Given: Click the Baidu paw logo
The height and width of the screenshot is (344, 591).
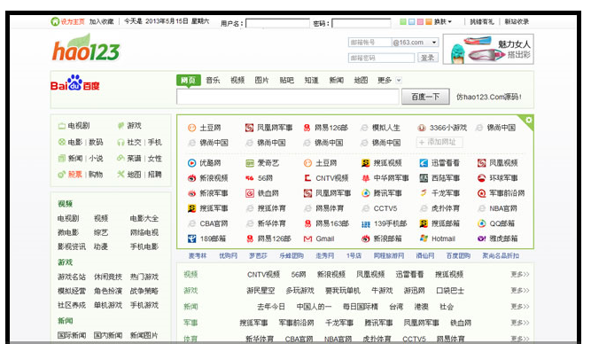Looking at the screenshot, I should 75,82.
